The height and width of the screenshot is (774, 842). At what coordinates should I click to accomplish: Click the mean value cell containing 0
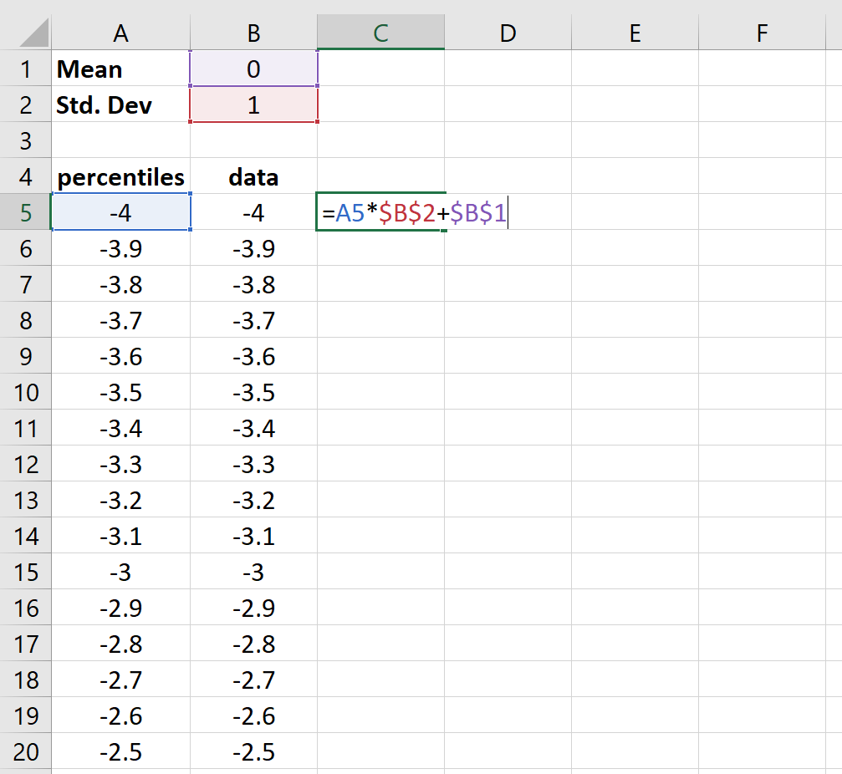(253, 69)
